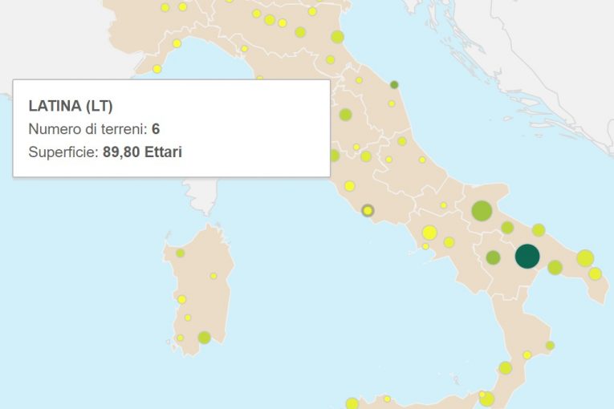Screen dimensions: 614x409
Task: Click the large dark green bubble in southern Italy
Action: click(x=527, y=256)
